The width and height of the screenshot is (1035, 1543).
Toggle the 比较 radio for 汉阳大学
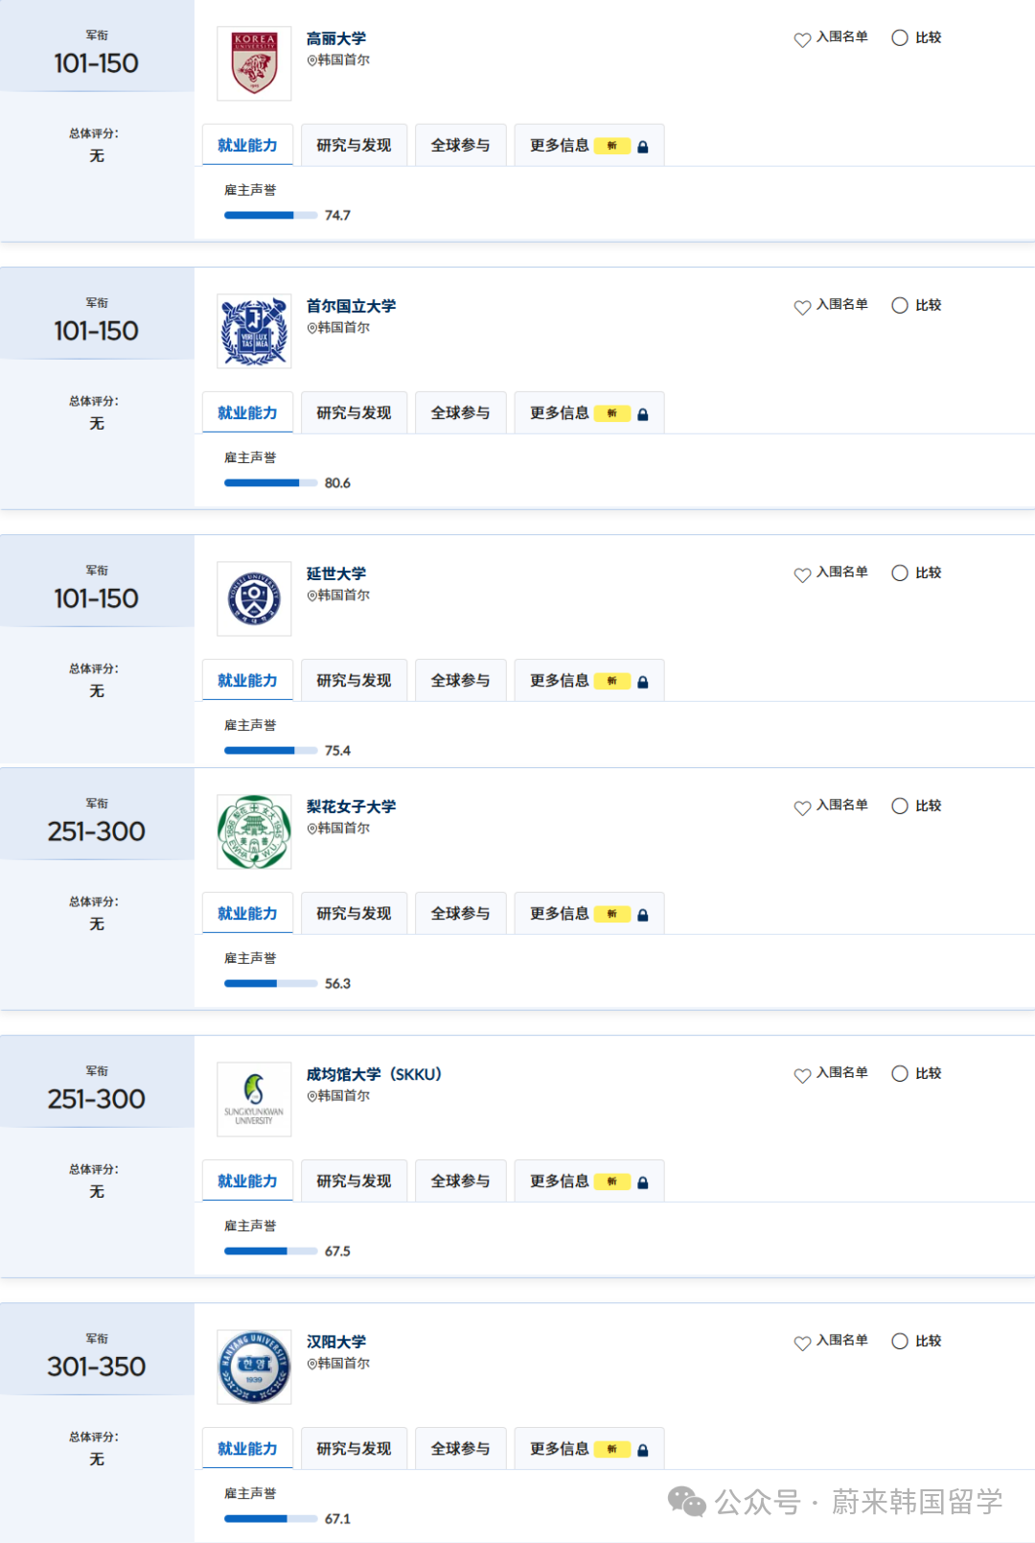tap(900, 1341)
